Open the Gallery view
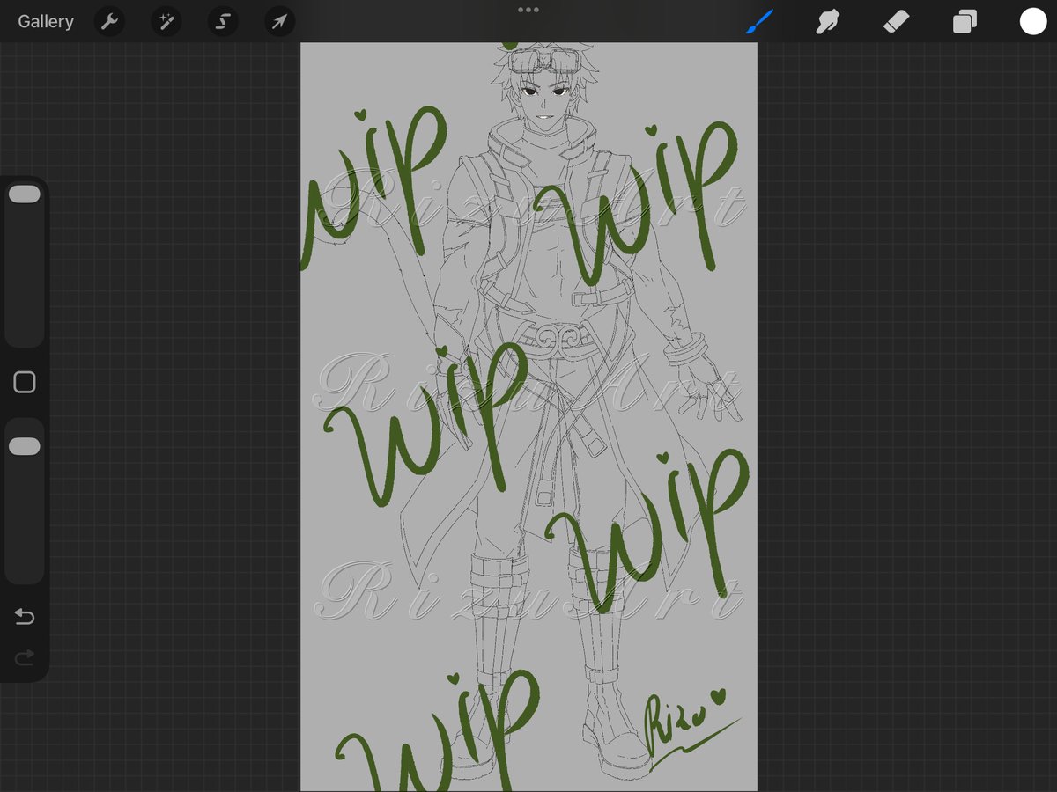This screenshot has height=792, width=1057. 46,21
